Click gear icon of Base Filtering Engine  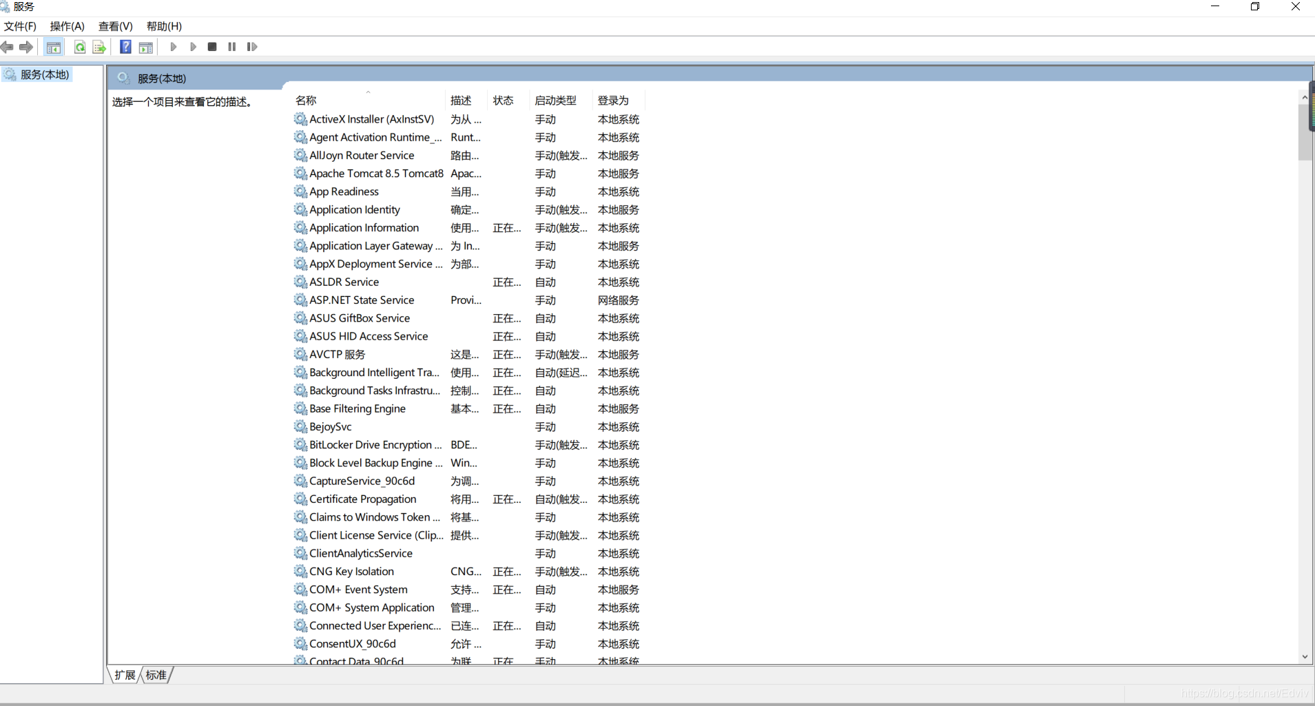tap(300, 408)
